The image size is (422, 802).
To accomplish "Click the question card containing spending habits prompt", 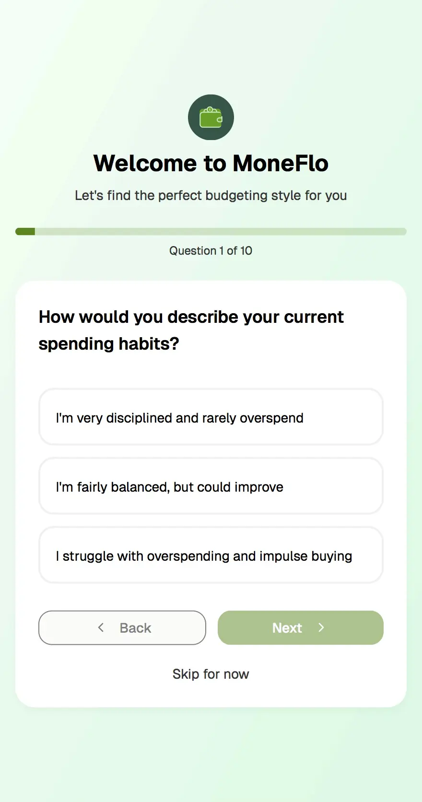I will (x=211, y=369).
